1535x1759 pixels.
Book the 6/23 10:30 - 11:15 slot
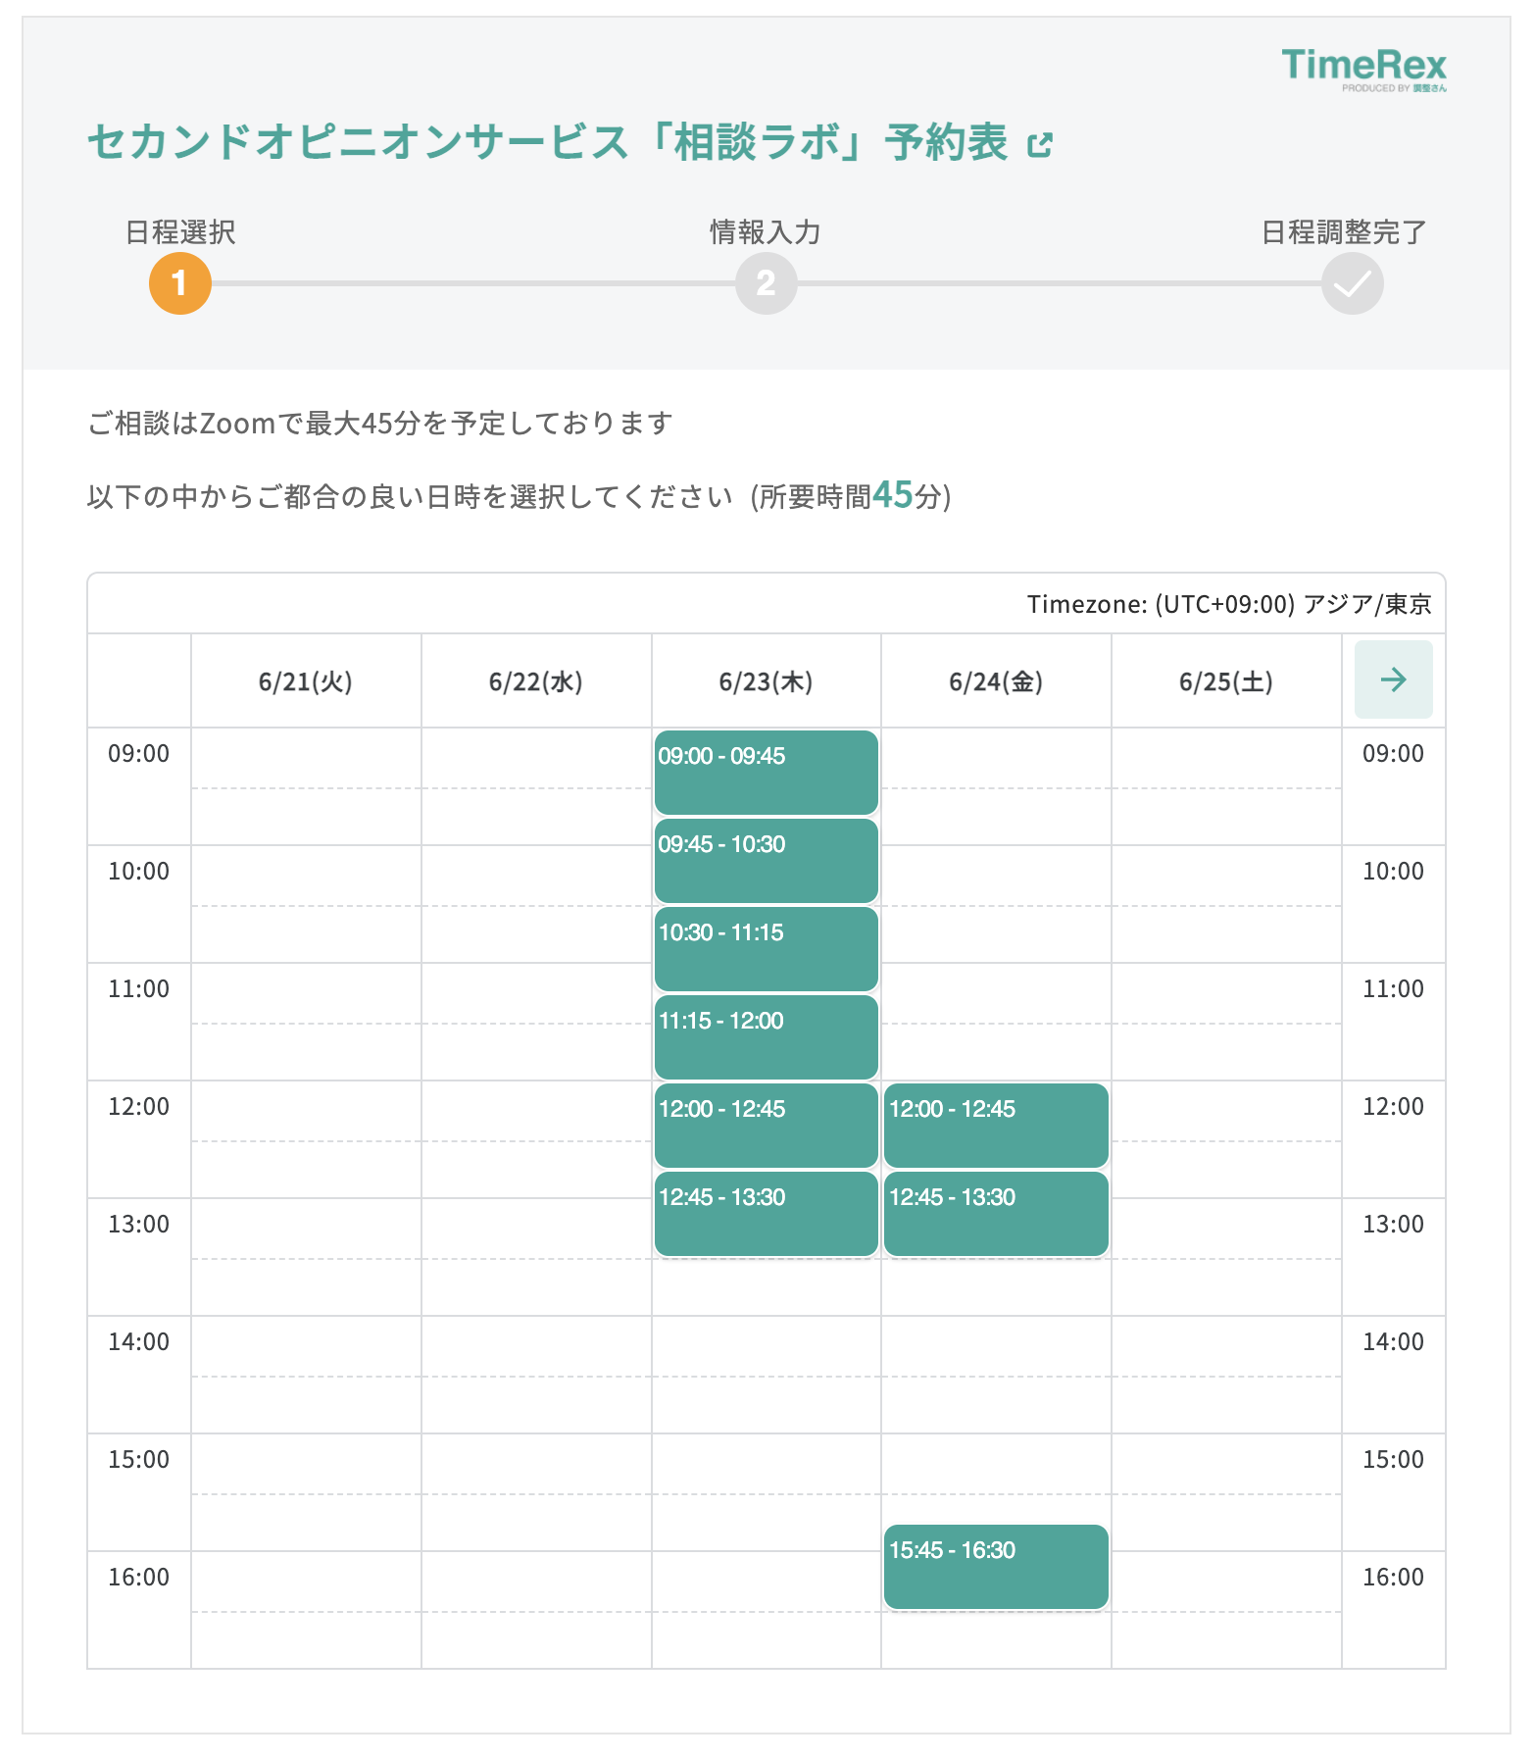pyautogui.click(x=766, y=948)
